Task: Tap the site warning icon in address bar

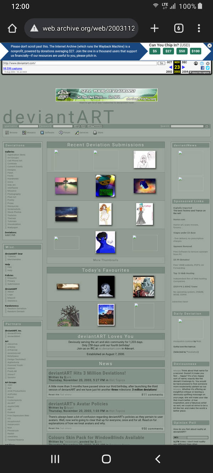Action: click(x=34, y=28)
